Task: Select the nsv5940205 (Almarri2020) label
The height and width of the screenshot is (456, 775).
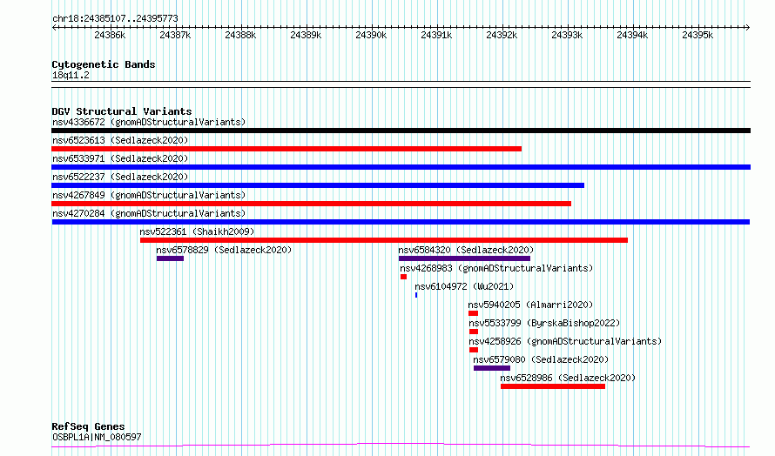Action: tap(530, 305)
